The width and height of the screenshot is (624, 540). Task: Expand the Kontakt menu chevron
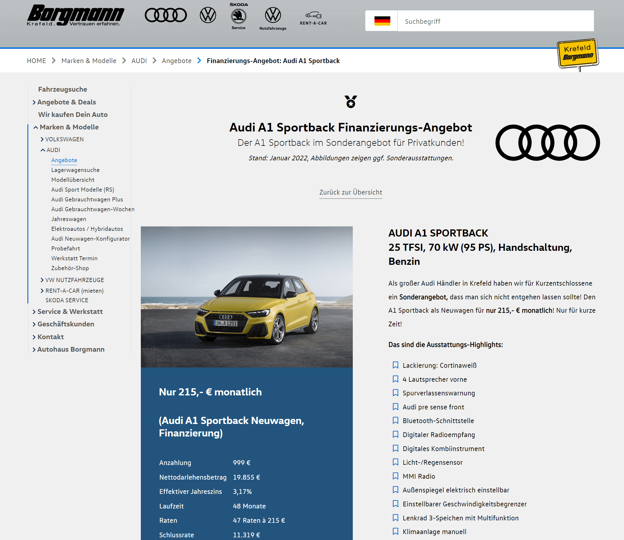click(x=34, y=337)
